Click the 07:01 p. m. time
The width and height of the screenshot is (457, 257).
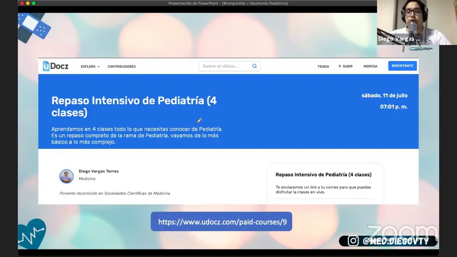(394, 107)
